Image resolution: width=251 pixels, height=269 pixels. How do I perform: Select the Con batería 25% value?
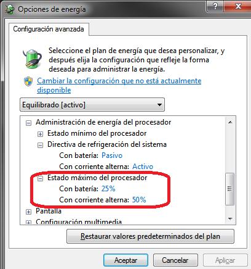pyautogui.click(x=108, y=189)
